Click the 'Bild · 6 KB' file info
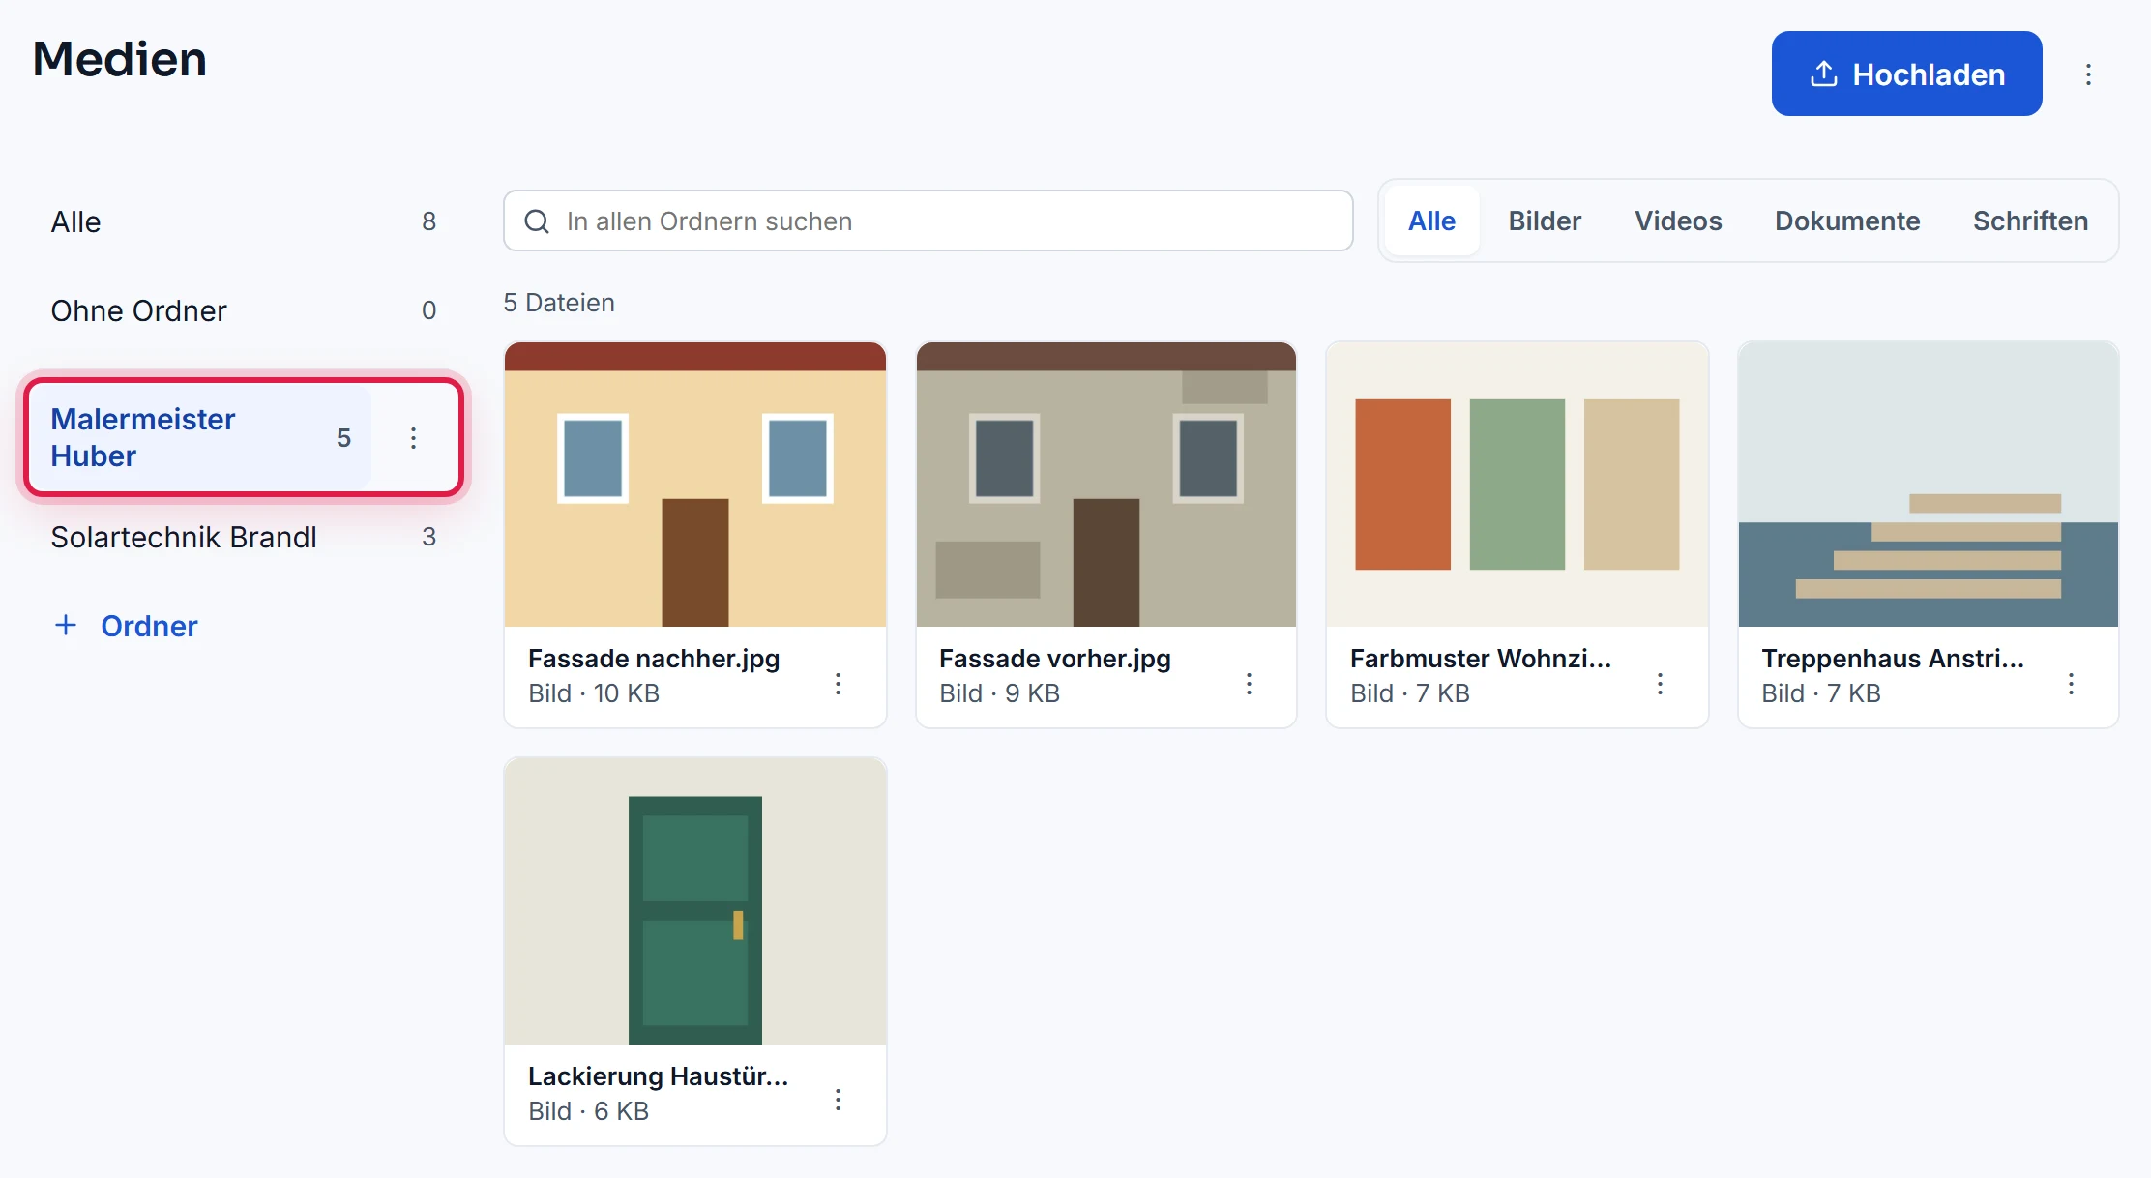This screenshot has width=2151, height=1178. (588, 1111)
